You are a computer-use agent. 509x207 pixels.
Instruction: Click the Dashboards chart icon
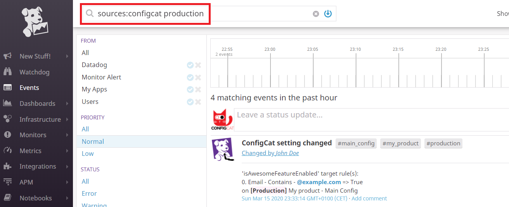tap(7, 103)
